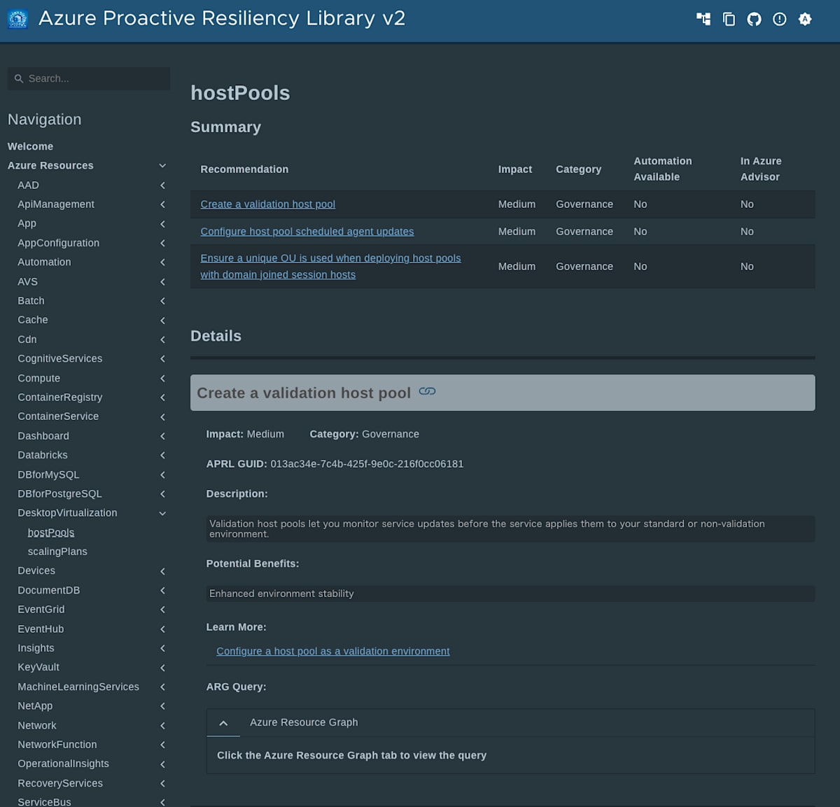840x807 pixels.
Task: Follow the Configure host pool scheduled agent updates link
Action: [x=307, y=231]
